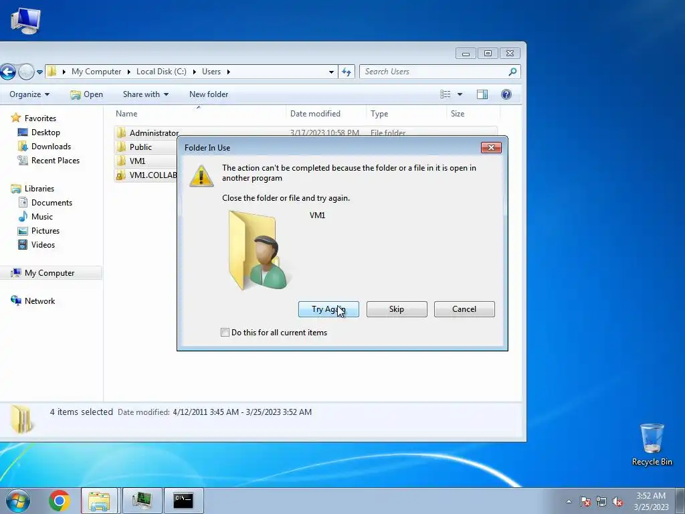
Task: Sort by the Name column header
Action: coord(199,114)
